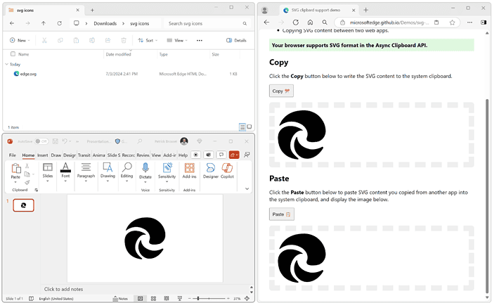492x303 pixels.
Task: Open the File tab in PowerPoint
Action: 12,155
